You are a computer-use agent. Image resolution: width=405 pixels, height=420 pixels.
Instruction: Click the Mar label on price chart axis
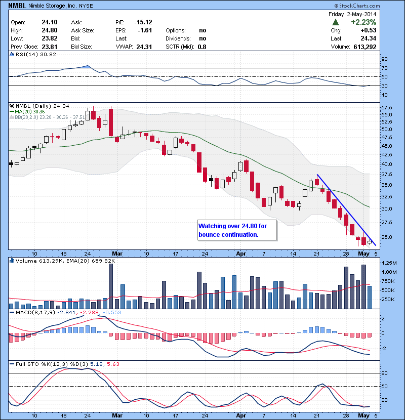117,254
